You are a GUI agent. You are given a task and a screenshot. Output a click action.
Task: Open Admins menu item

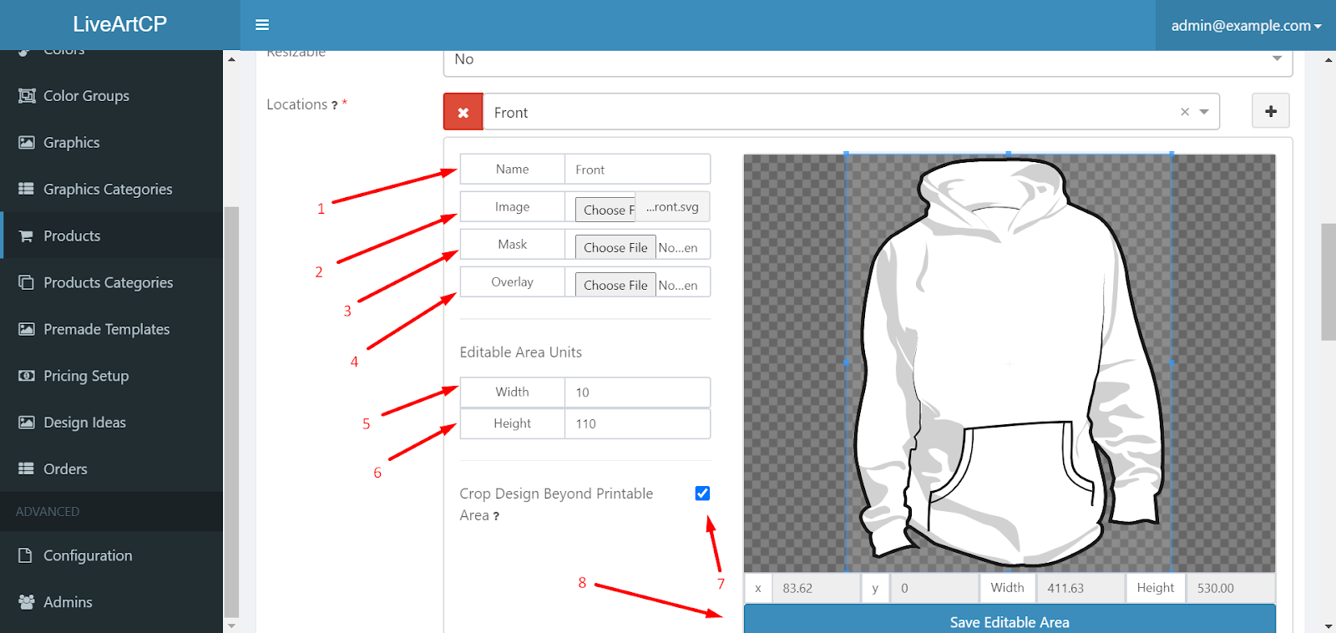pos(111,602)
